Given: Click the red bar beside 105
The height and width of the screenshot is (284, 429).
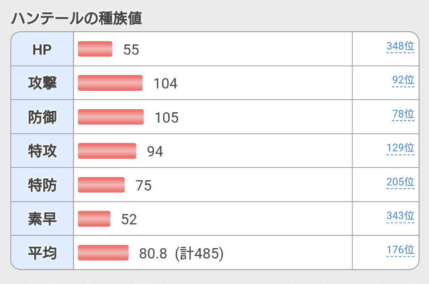Looking at the screenshot, I should pyautogui.click(x=111, y=117).
